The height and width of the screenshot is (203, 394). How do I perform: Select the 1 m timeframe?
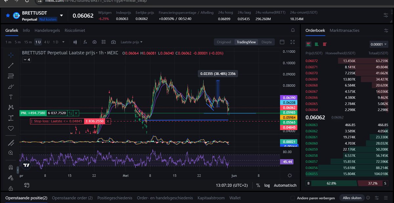(8, 42)
